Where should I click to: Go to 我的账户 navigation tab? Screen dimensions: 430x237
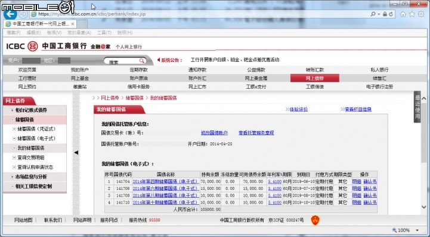80,70
